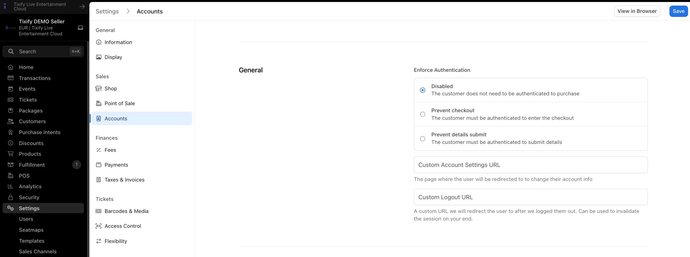
Task: Select the Prevent checkout radio option
Action: [423, 114]
